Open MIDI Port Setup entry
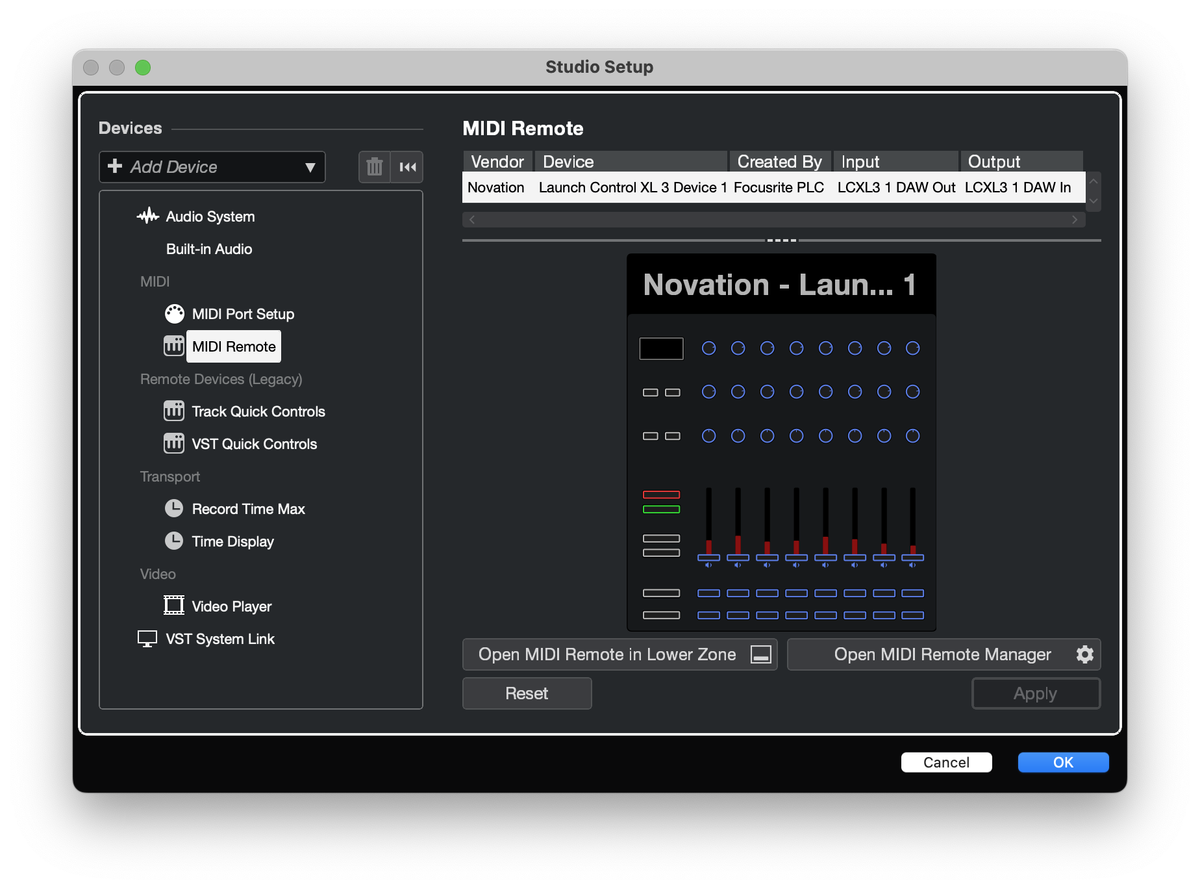Image resolution: width=1200 pixels, height=889 pixels. point(243,314)
